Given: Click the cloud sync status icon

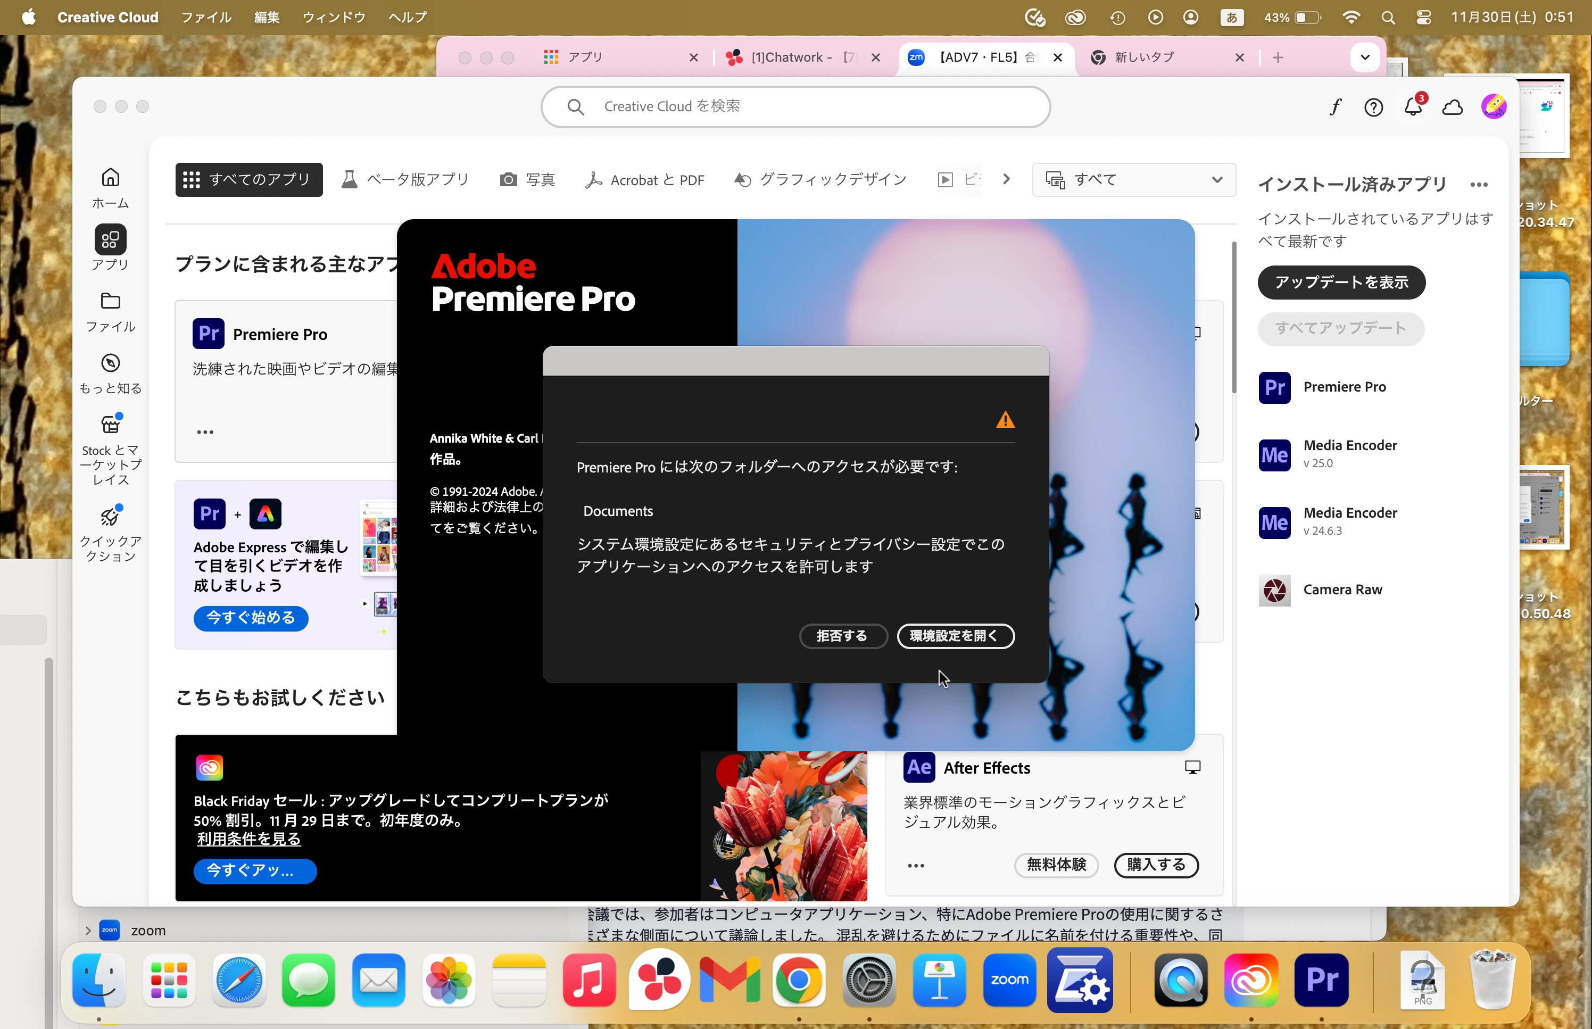Looking at the screenshot, I should pos(1453,107).
